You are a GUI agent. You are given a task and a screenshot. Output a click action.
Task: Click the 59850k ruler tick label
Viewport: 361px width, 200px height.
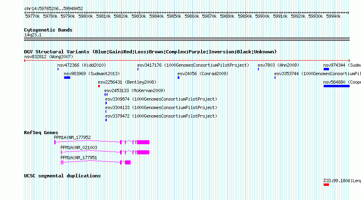click(174, 16)
